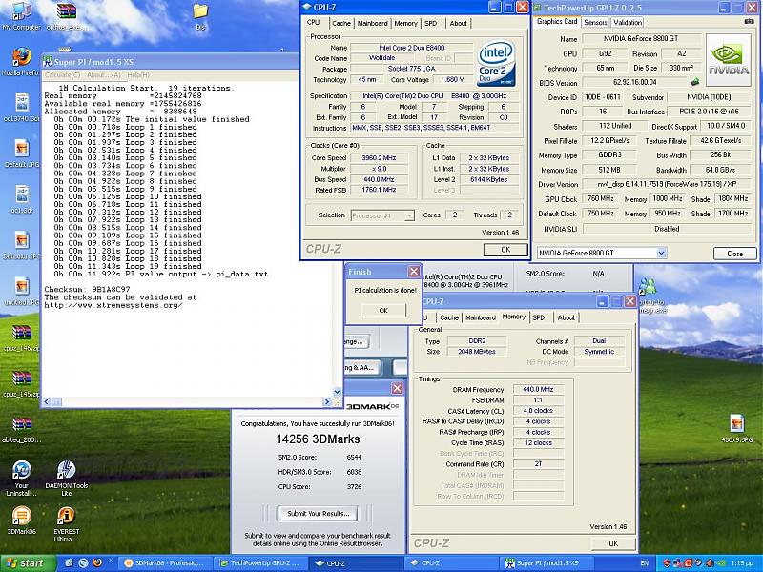Expand the quick launch chevron on taskbar

(x=113, y=560)
